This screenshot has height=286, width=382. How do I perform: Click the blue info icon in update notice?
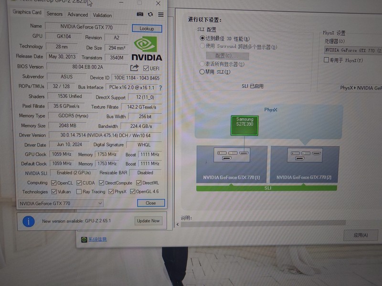[x=29, y=221]
